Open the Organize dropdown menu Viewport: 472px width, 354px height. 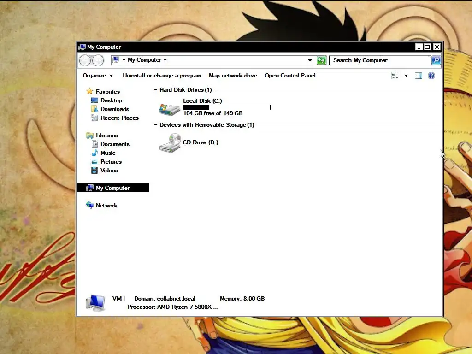click(x=98, y=76)
